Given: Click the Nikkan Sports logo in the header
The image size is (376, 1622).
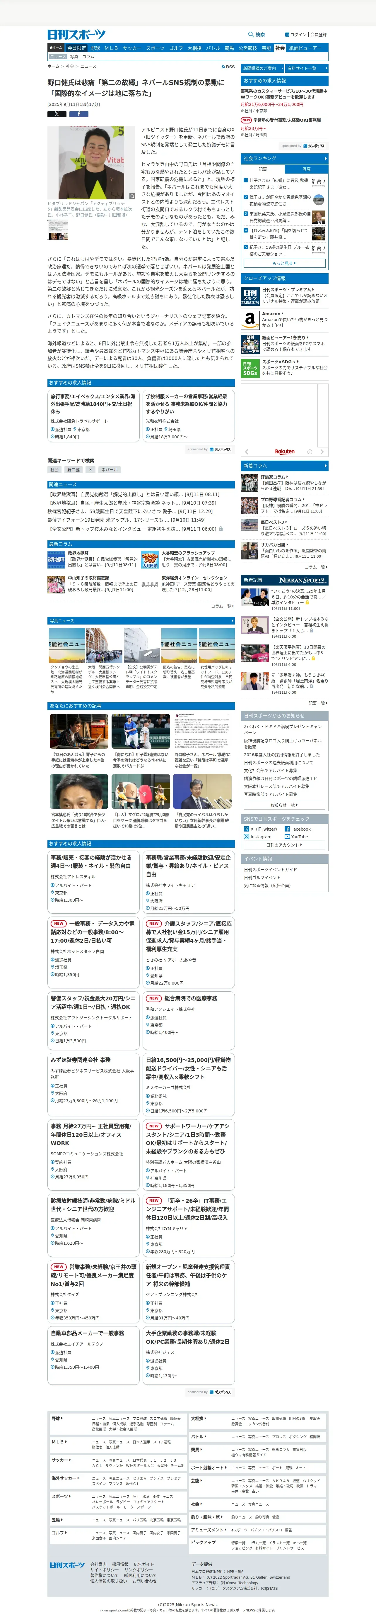Looking at the screenshot, I should pyautogui.click(x=77, y=35).
